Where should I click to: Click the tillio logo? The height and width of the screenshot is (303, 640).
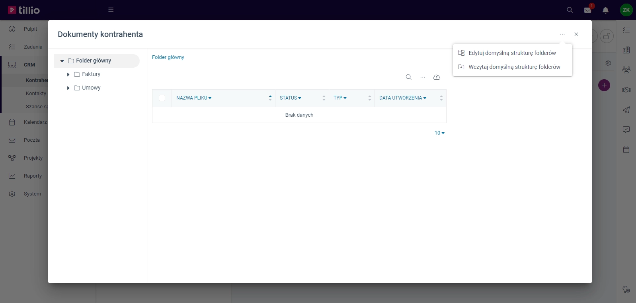tap(24, 10)
